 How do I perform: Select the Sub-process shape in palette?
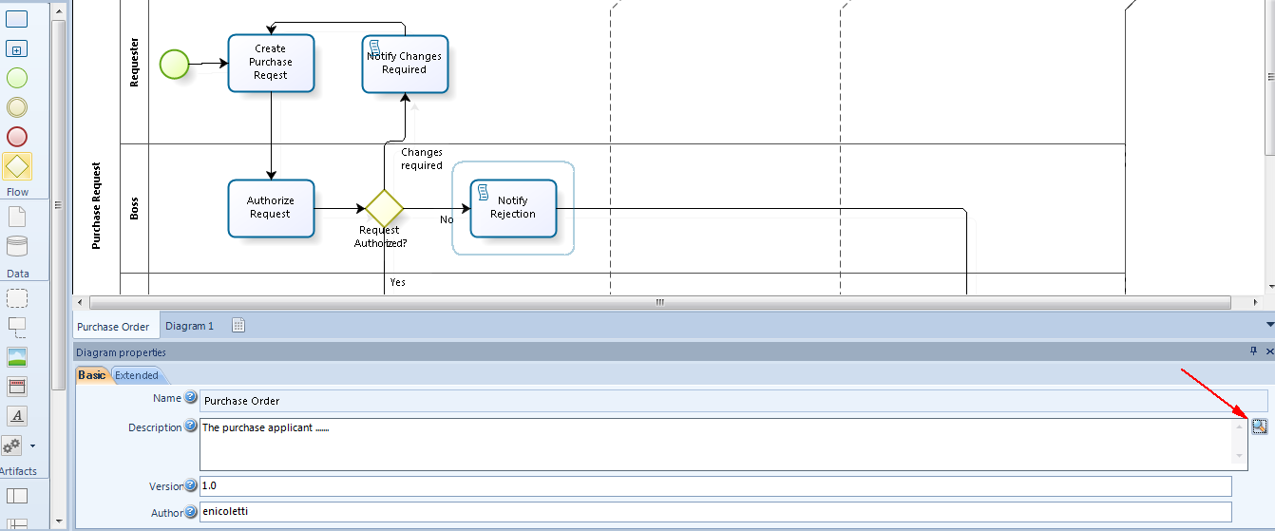tap(17, 48)
